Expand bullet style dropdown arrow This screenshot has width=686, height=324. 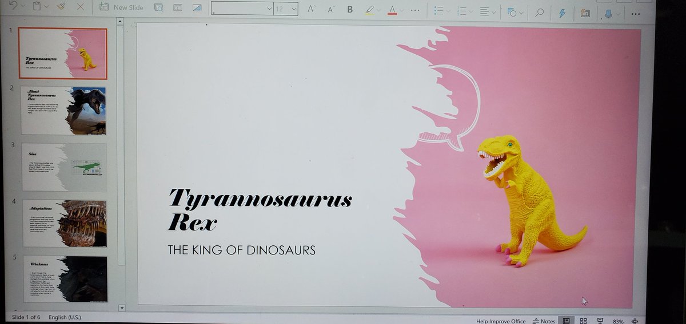tap(449, 11)
